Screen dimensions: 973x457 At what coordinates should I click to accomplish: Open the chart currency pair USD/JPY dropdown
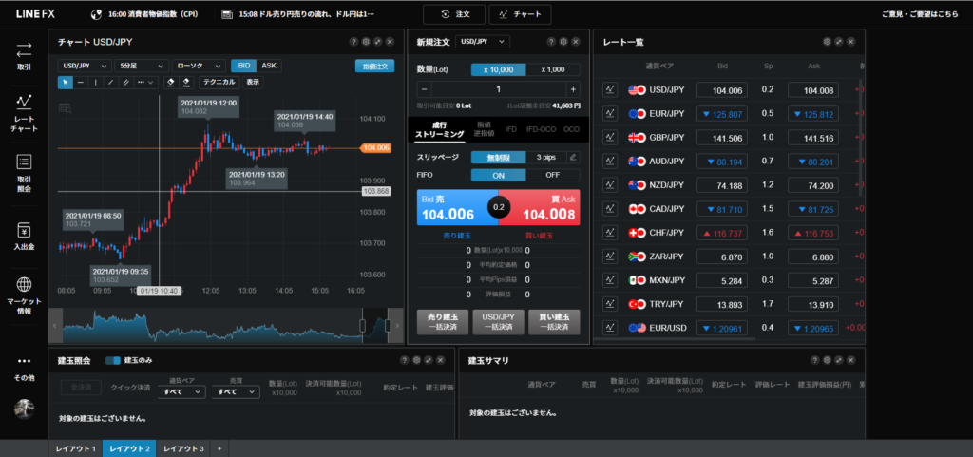(85, 66)
